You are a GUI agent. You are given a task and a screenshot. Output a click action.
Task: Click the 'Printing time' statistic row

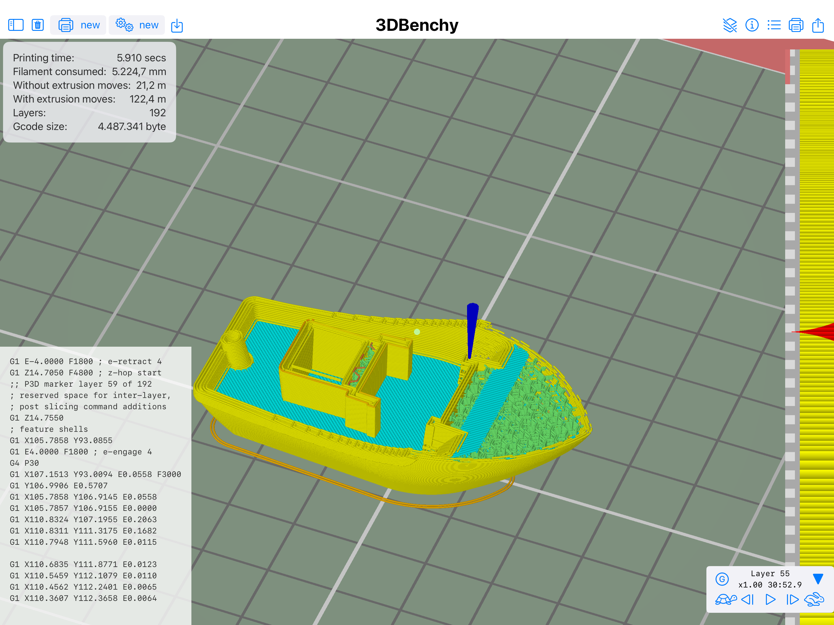(89, 58)
